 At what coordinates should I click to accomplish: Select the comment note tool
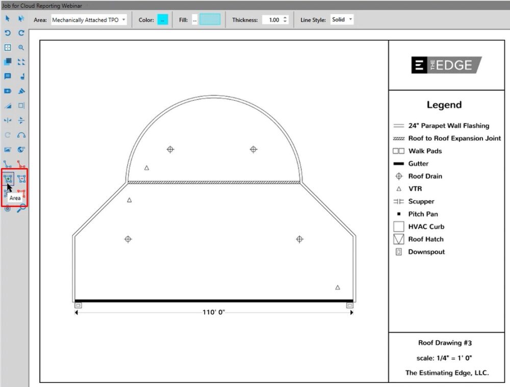tap(8, 77)
